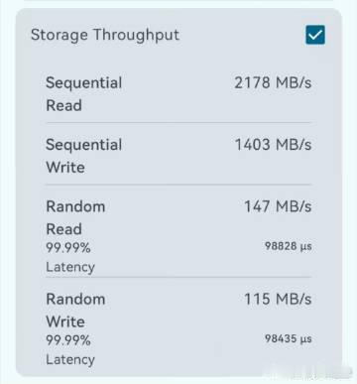Click the 115 MB/s value
357x384 pixels.
click(278, 299)
